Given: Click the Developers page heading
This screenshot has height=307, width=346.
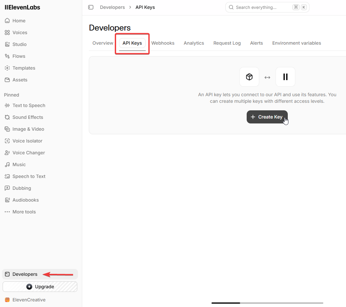Looking at the screenshot, I should [x=110, y=28].
